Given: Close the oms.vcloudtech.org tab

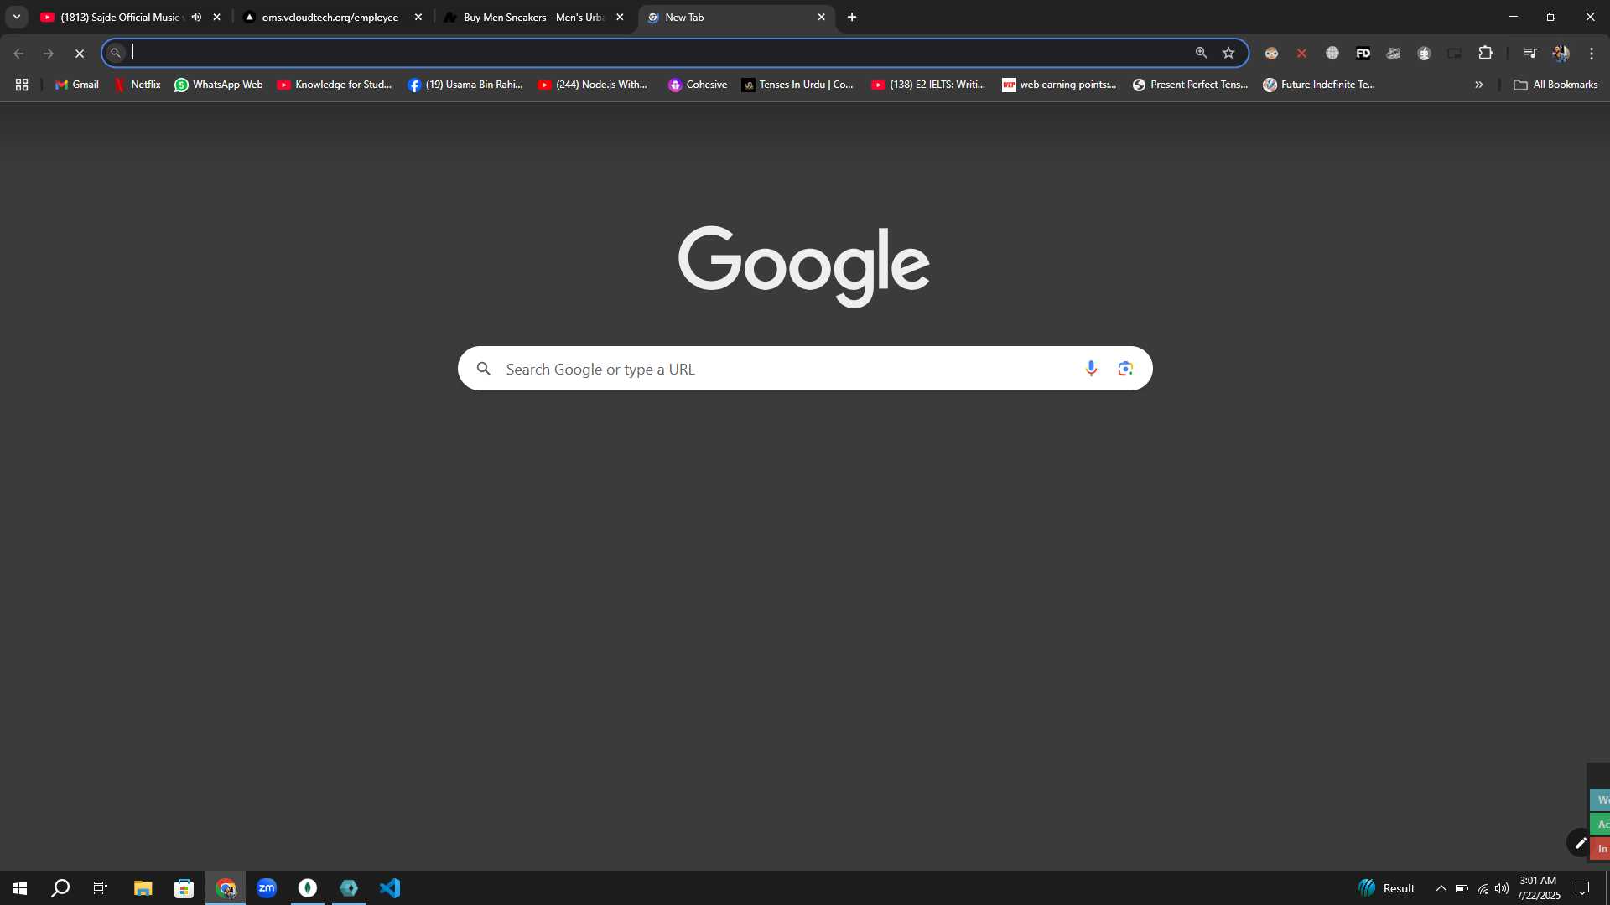Looking at the screenshot, I should pyautogui.click(x=418, y=17).
